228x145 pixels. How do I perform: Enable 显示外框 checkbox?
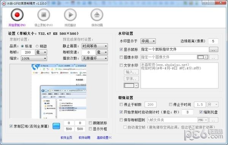(90, 129)
